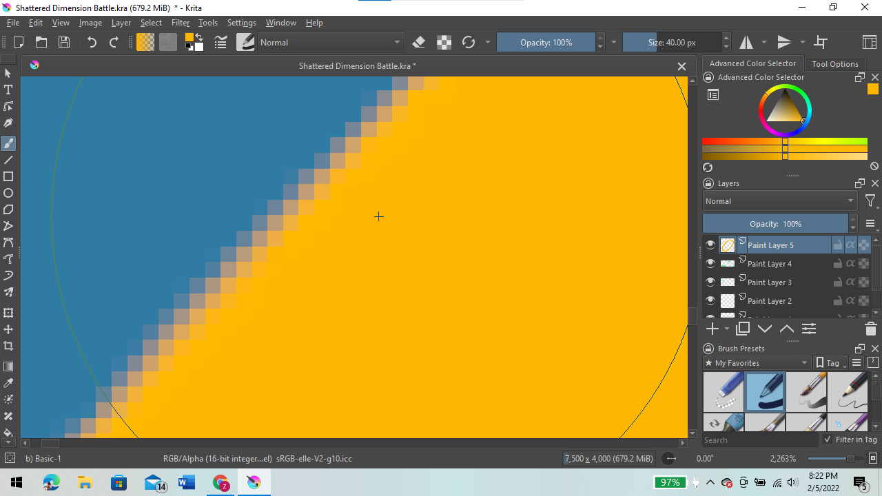Delete the selected layer
882x496 pixels.
870,329
